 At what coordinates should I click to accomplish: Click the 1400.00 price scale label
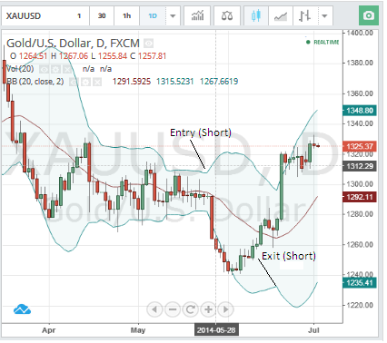click(360, 33)
